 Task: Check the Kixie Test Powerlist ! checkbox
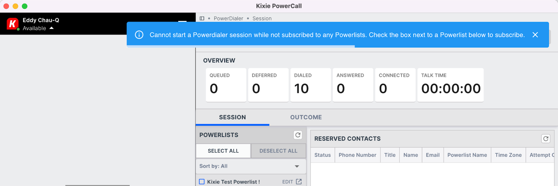pyautogui.click(x=202, y=181)
